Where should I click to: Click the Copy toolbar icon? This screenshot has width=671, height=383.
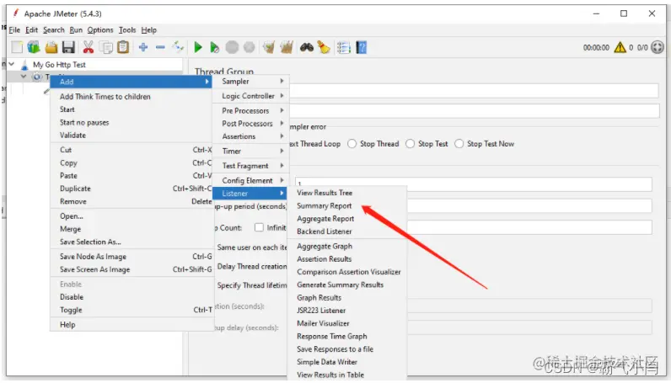tap(105, 47)
